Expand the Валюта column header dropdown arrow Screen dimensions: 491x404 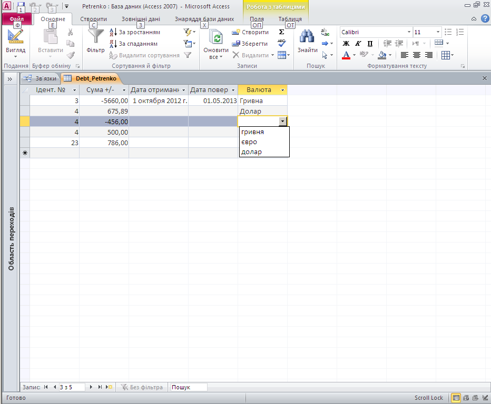tap(283, 90)
